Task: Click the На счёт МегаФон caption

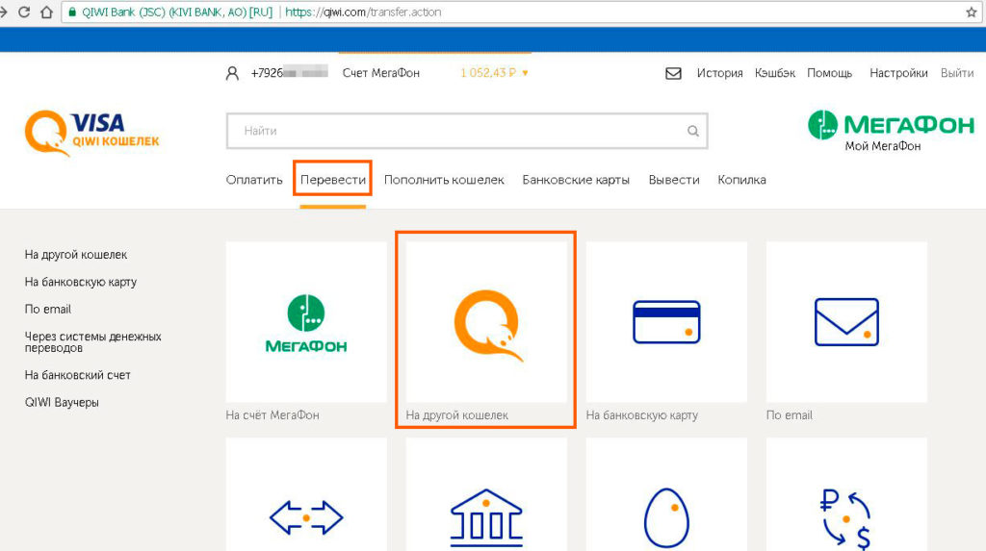Action: point(272,415)
